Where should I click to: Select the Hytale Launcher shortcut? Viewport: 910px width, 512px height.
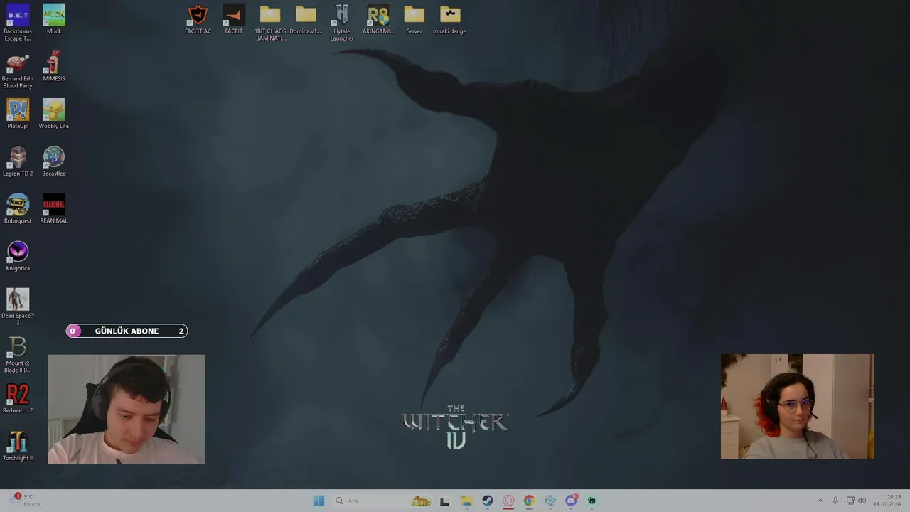tap(342, 22)
